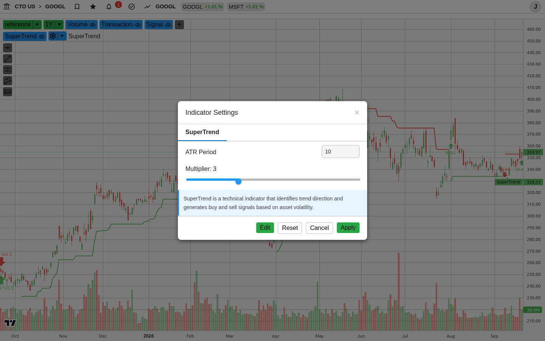Close the Indicator Settings dialog
Screen dimensions: 545x341
(x=357, y=113)
